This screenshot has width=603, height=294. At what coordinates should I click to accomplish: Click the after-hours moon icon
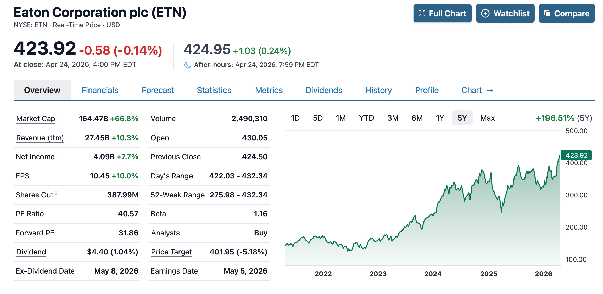pyautogui.click(x=187, y=65)
